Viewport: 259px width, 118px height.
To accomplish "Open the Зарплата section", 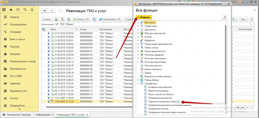I will tap(19, 84).
